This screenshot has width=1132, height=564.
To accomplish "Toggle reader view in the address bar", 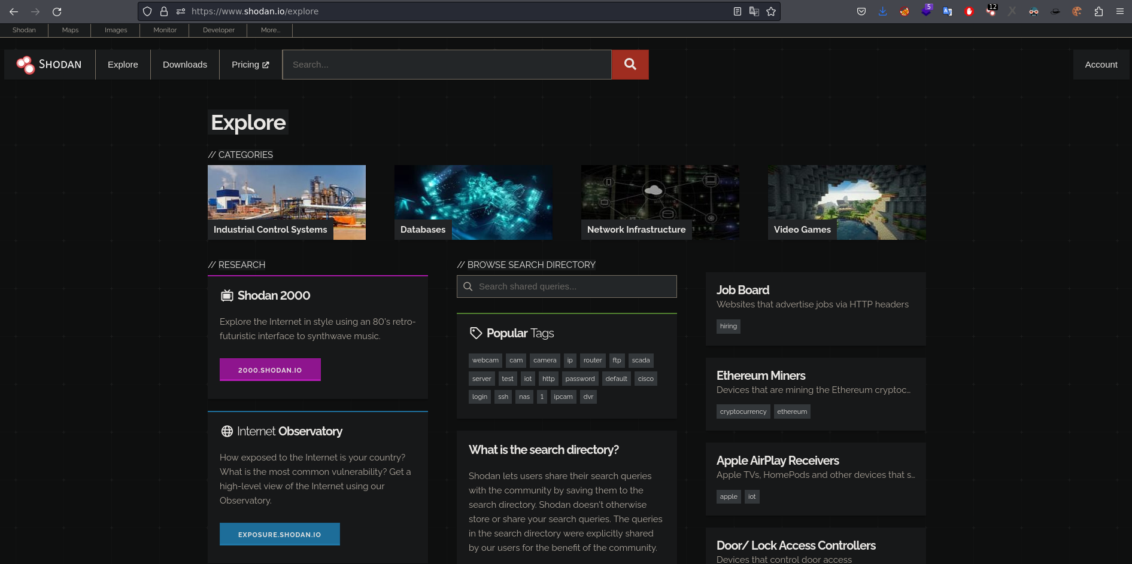I will 738,11.
